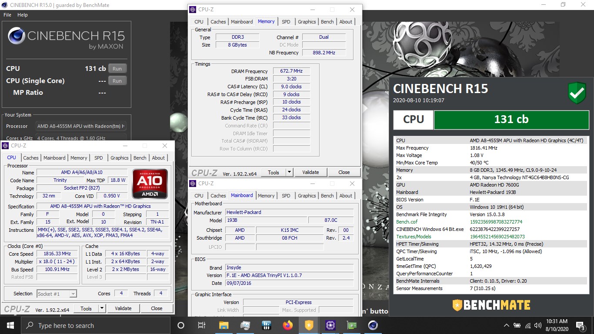
Task: Click the Processor field in Cinebench system info
Action: pos(81,126)
